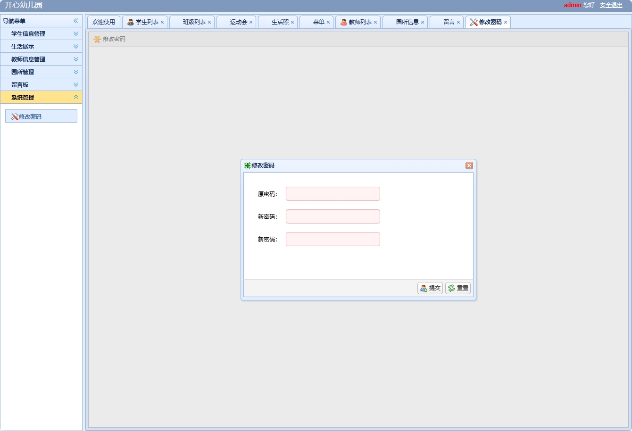This screenshot has height=431, width=632.
Task: Log out via the 安全退出 link
Action: [x=611, y=5]
